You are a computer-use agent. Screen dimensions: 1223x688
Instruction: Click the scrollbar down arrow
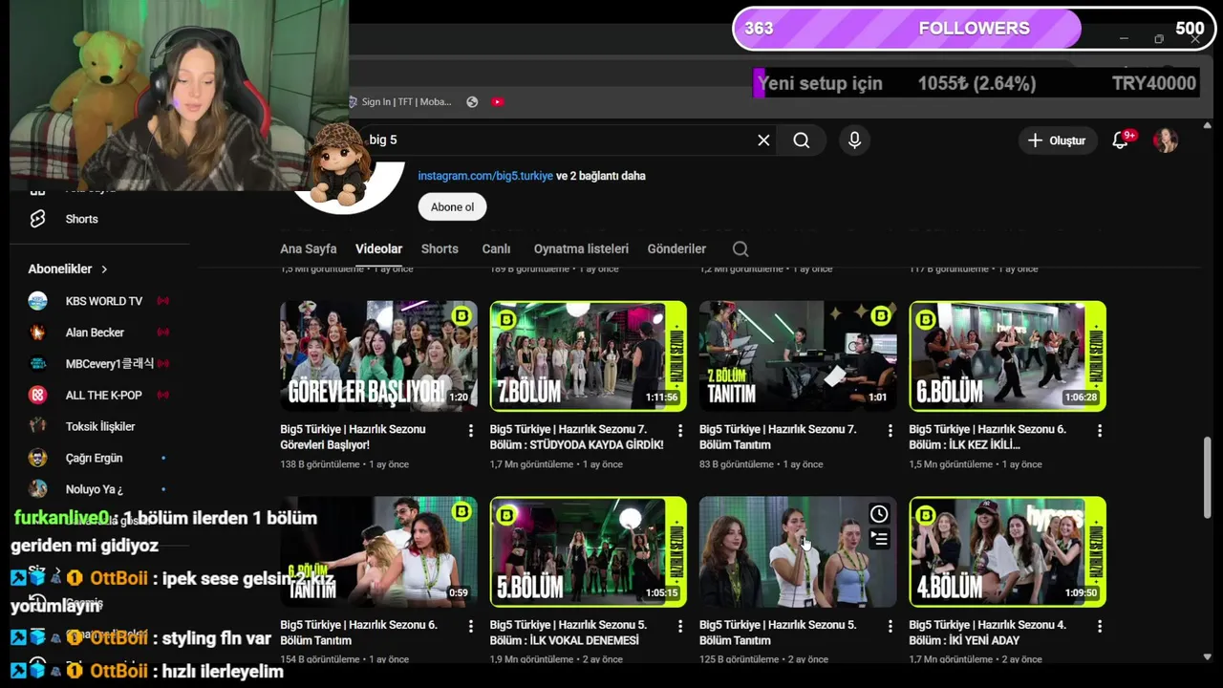tap(1208, 656)
